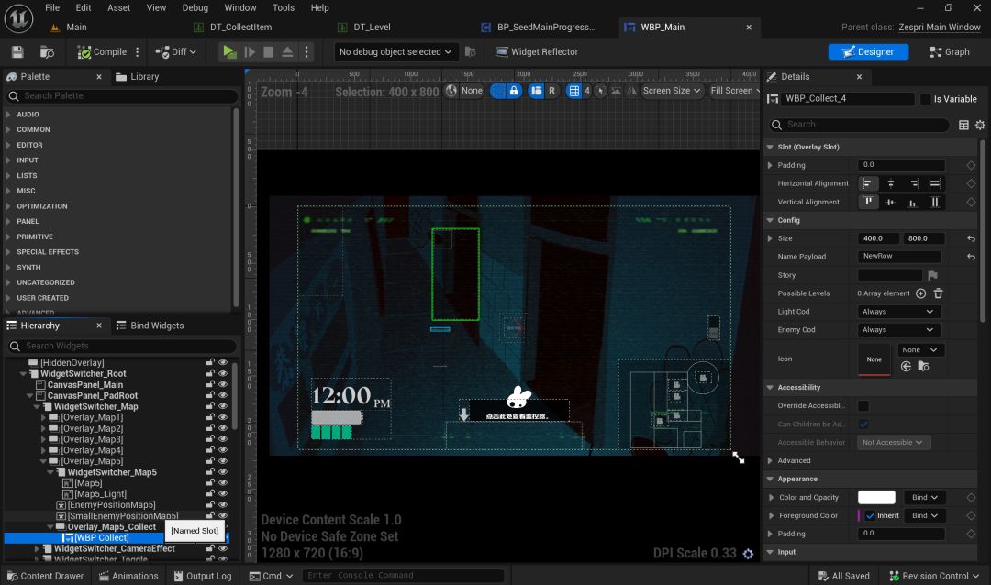The height and width of the screenshot is (585, 991).
Task: Click the Color and Opacity white swatch
Action: [876, 497]
